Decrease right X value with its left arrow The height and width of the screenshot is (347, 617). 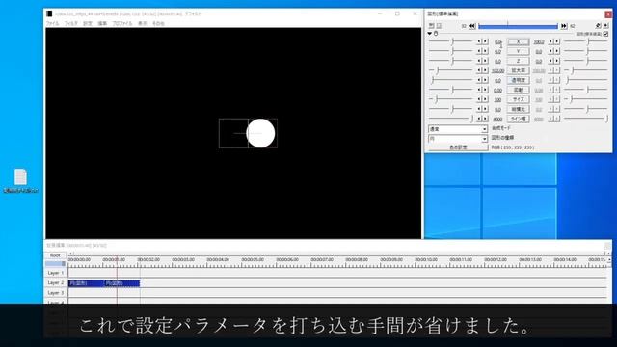(550, 41)
